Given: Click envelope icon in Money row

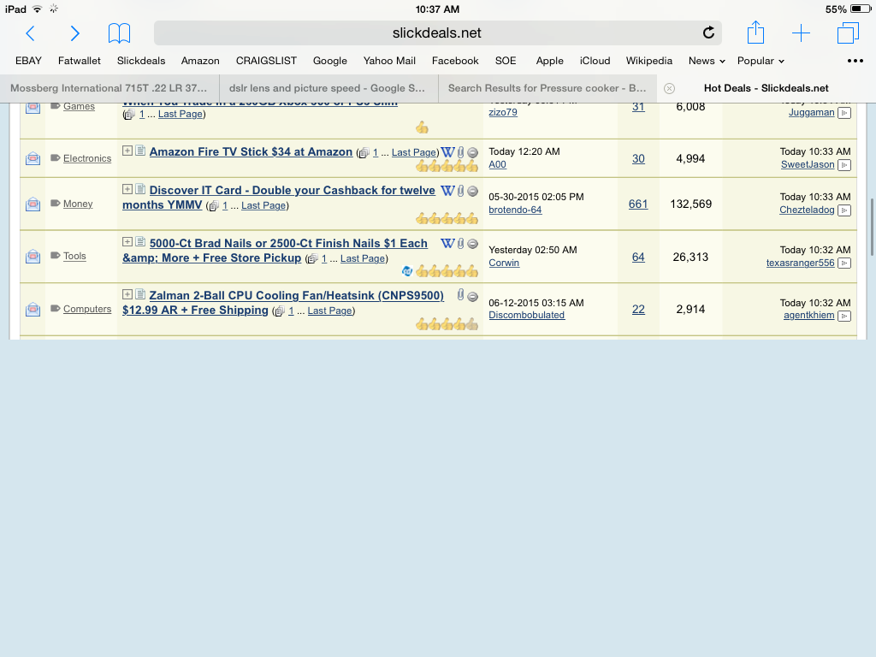Looking at the screenshot, I should (x=33, y=204).
